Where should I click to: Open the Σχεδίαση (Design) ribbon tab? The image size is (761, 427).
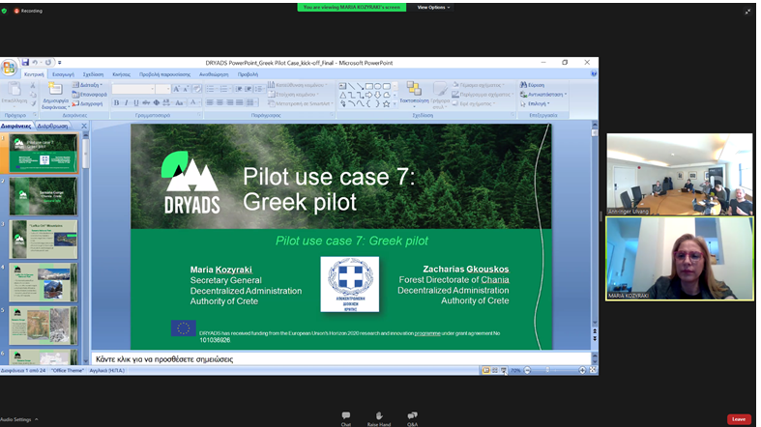tap(93, 74)
